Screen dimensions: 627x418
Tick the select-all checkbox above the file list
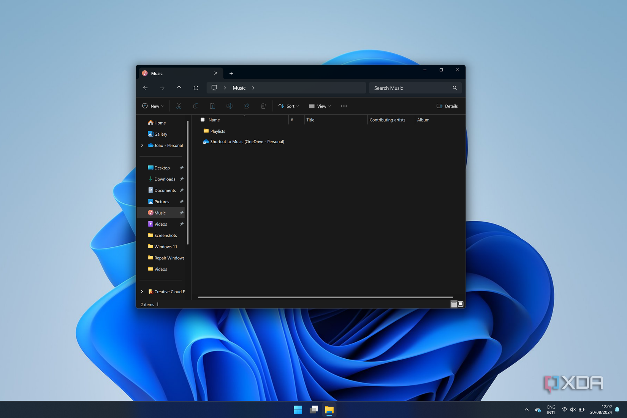(x=203, y=120)
